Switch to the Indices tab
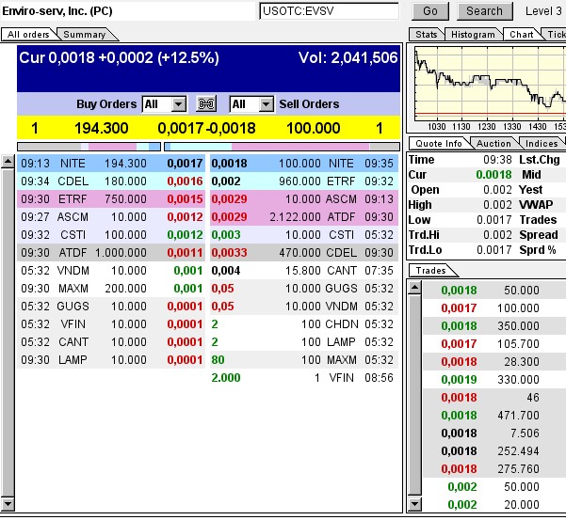 [542, 144]
